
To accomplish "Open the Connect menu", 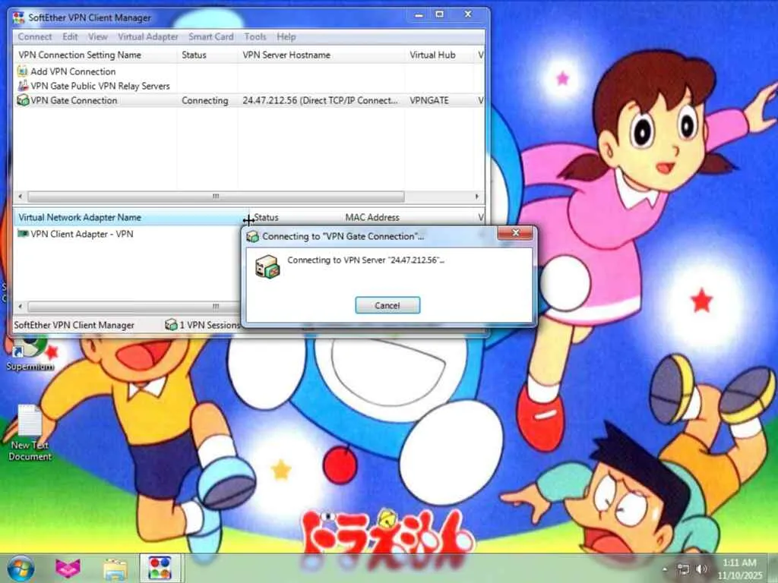I will (x=35, y=36).
